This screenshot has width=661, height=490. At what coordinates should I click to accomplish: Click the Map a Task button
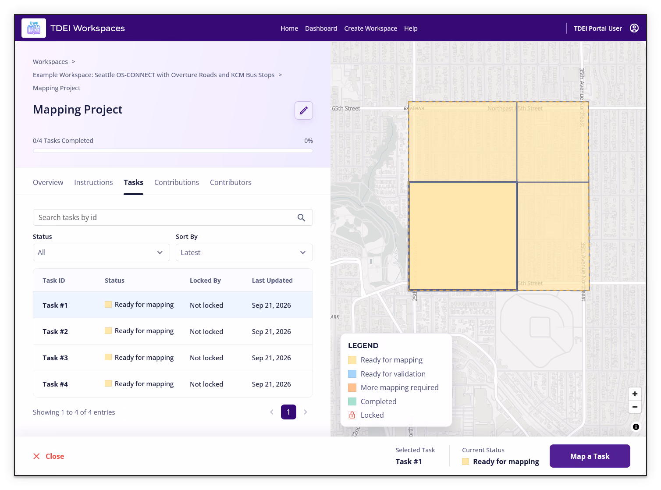(590, 456)
